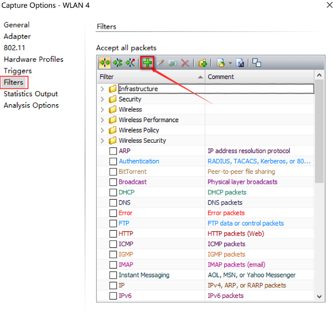Viewport: 336px width, 314px height.
Task: Enable the ARP filter checkbox
Action: (113, 151)
